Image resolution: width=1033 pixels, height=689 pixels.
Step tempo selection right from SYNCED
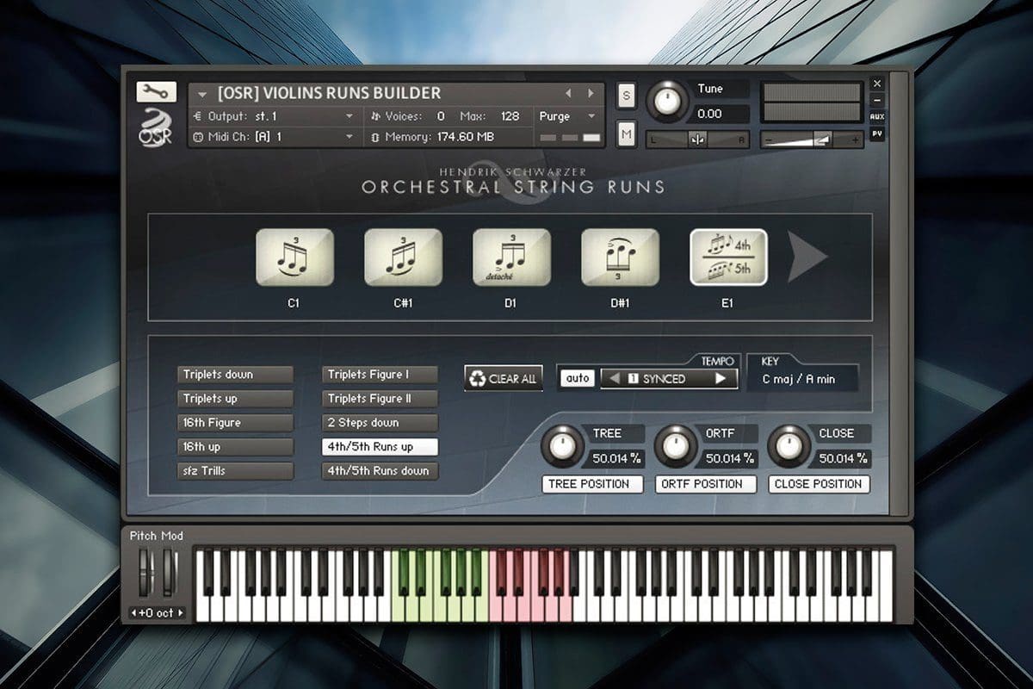pos(721,378)
